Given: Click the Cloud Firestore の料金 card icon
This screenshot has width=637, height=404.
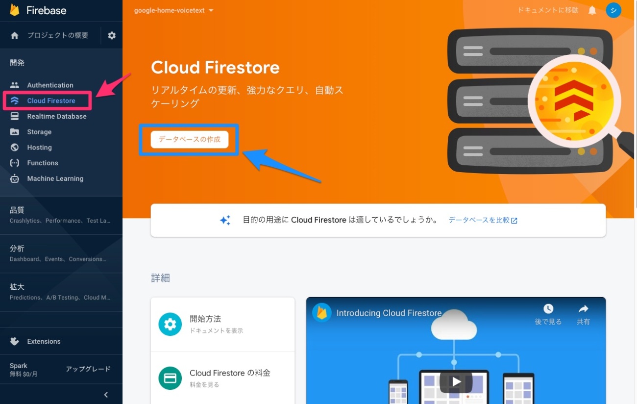Looking at the screenshot, I should (x=170, y=378).
